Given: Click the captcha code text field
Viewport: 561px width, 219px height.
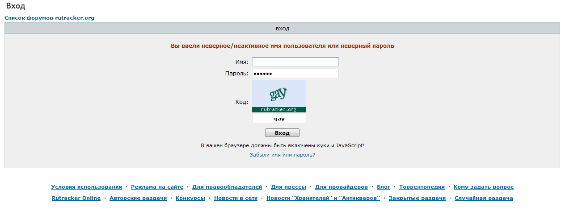Looking at the screenshot, I should click(x=279, y=119).
